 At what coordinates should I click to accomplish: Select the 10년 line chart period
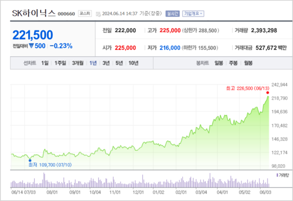[133, 63]
